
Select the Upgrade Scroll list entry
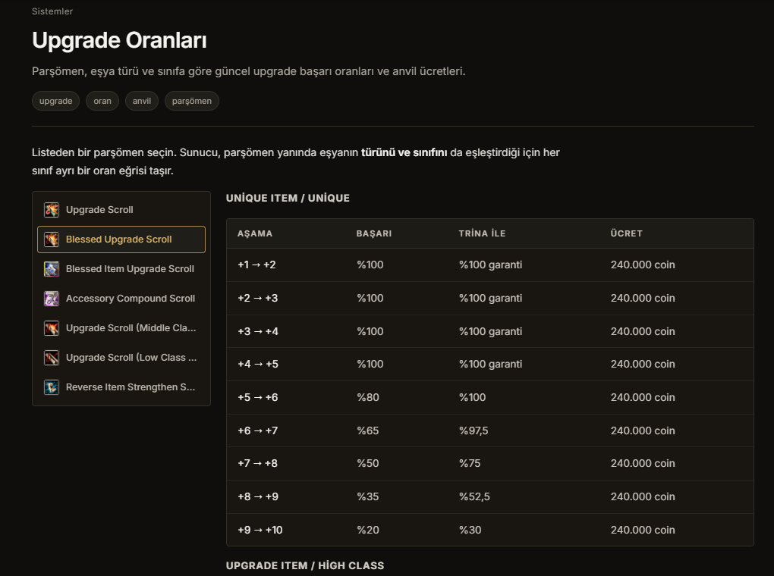click(121, 210)
